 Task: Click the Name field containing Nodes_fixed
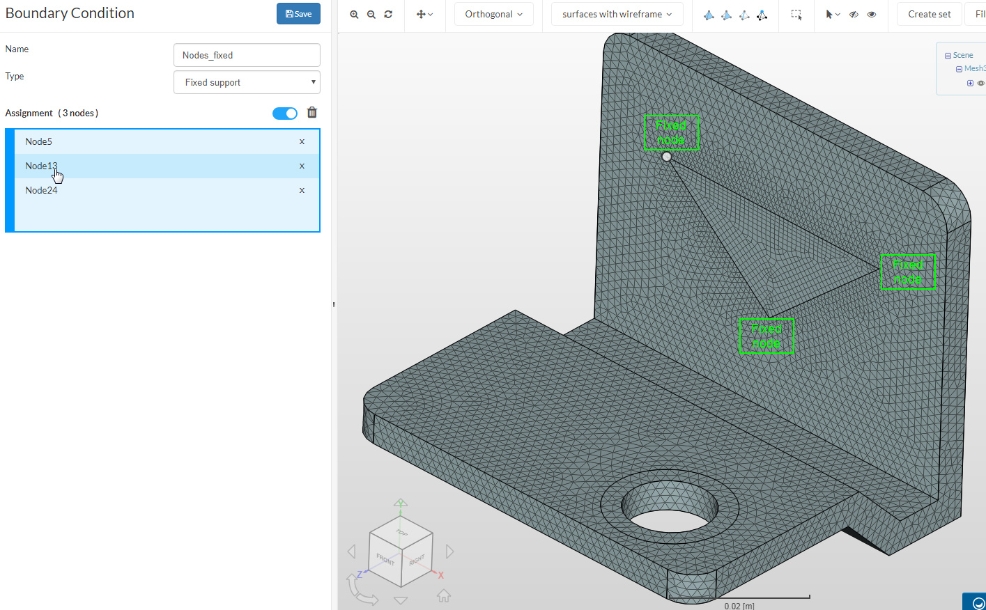pos(247,55)
